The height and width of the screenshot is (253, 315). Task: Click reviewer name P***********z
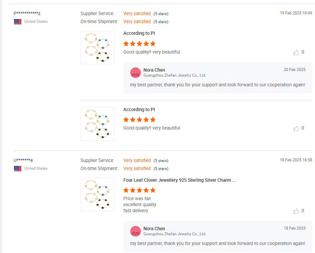(x=27, y=13)
